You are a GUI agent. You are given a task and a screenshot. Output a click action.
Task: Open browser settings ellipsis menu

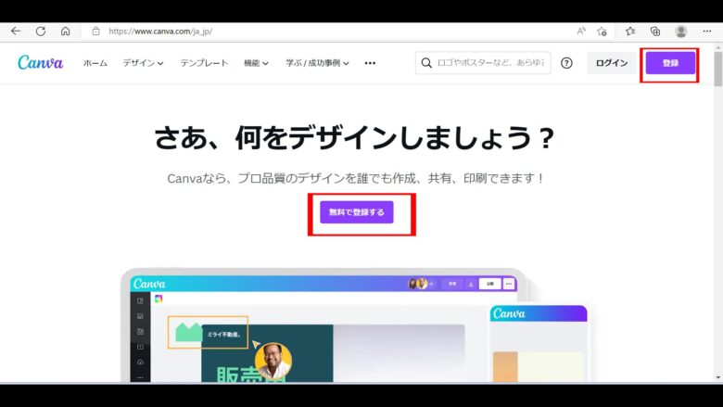point(707,32)
